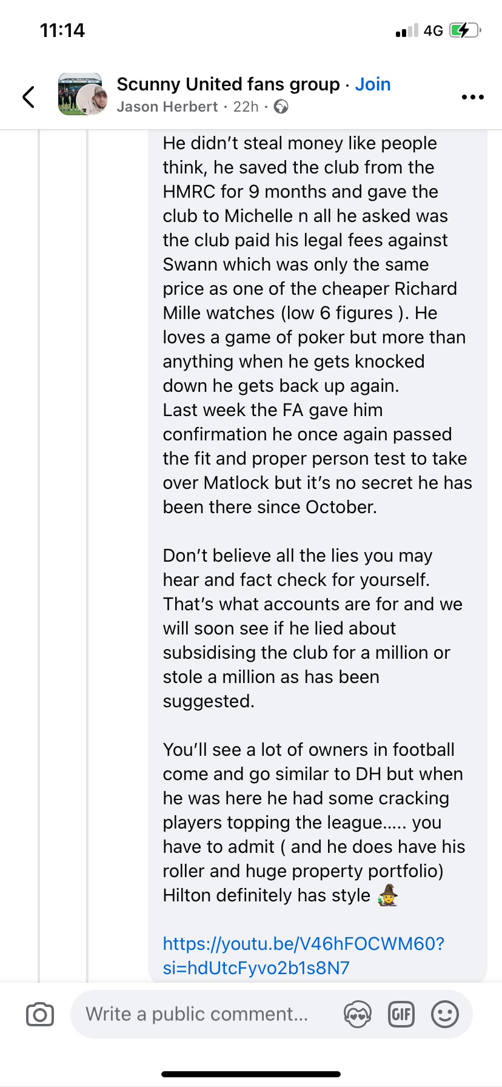Tap the globe public privacy icon

[281, 107]
